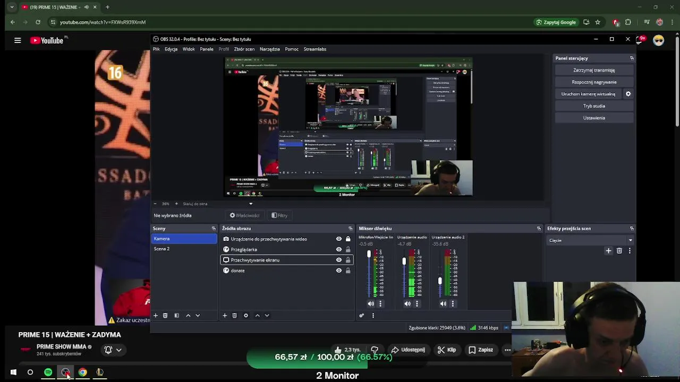Image resolution: width=680 pixels, height=382 pixels.
Task: Open the Widok menu
Action: click(189, 49)
